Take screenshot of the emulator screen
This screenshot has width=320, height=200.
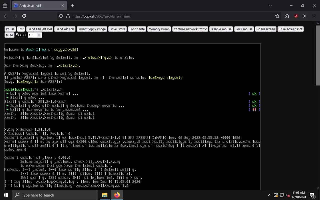290,29
